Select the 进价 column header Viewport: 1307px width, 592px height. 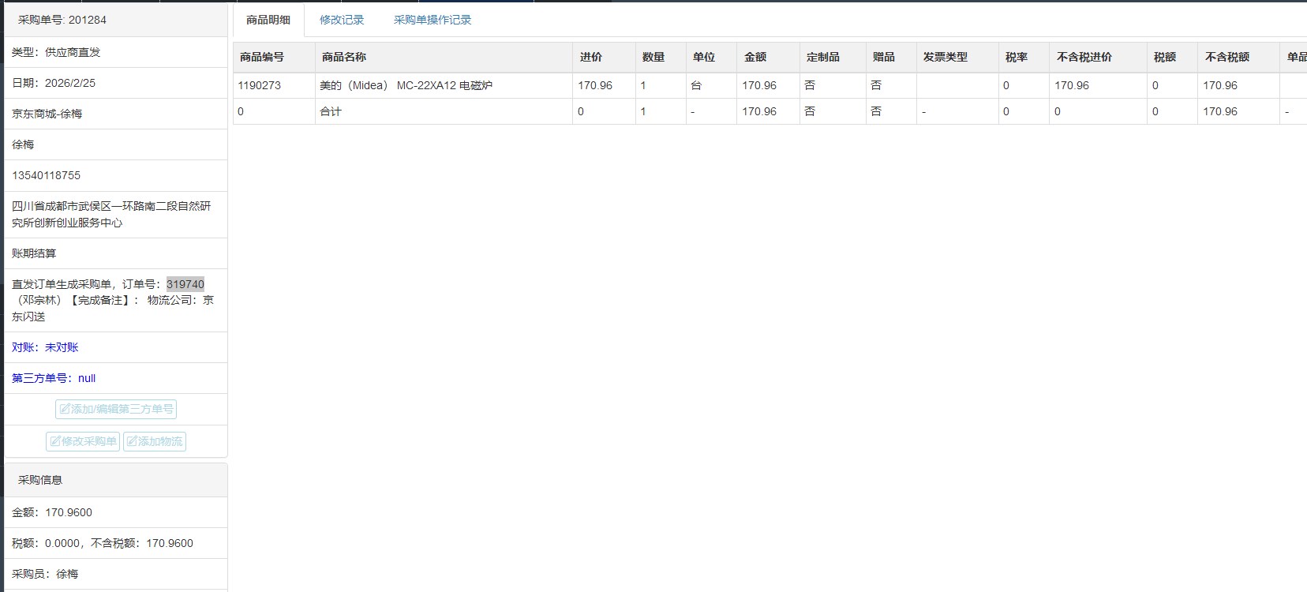pyautogui.click(x=591, y=57)
